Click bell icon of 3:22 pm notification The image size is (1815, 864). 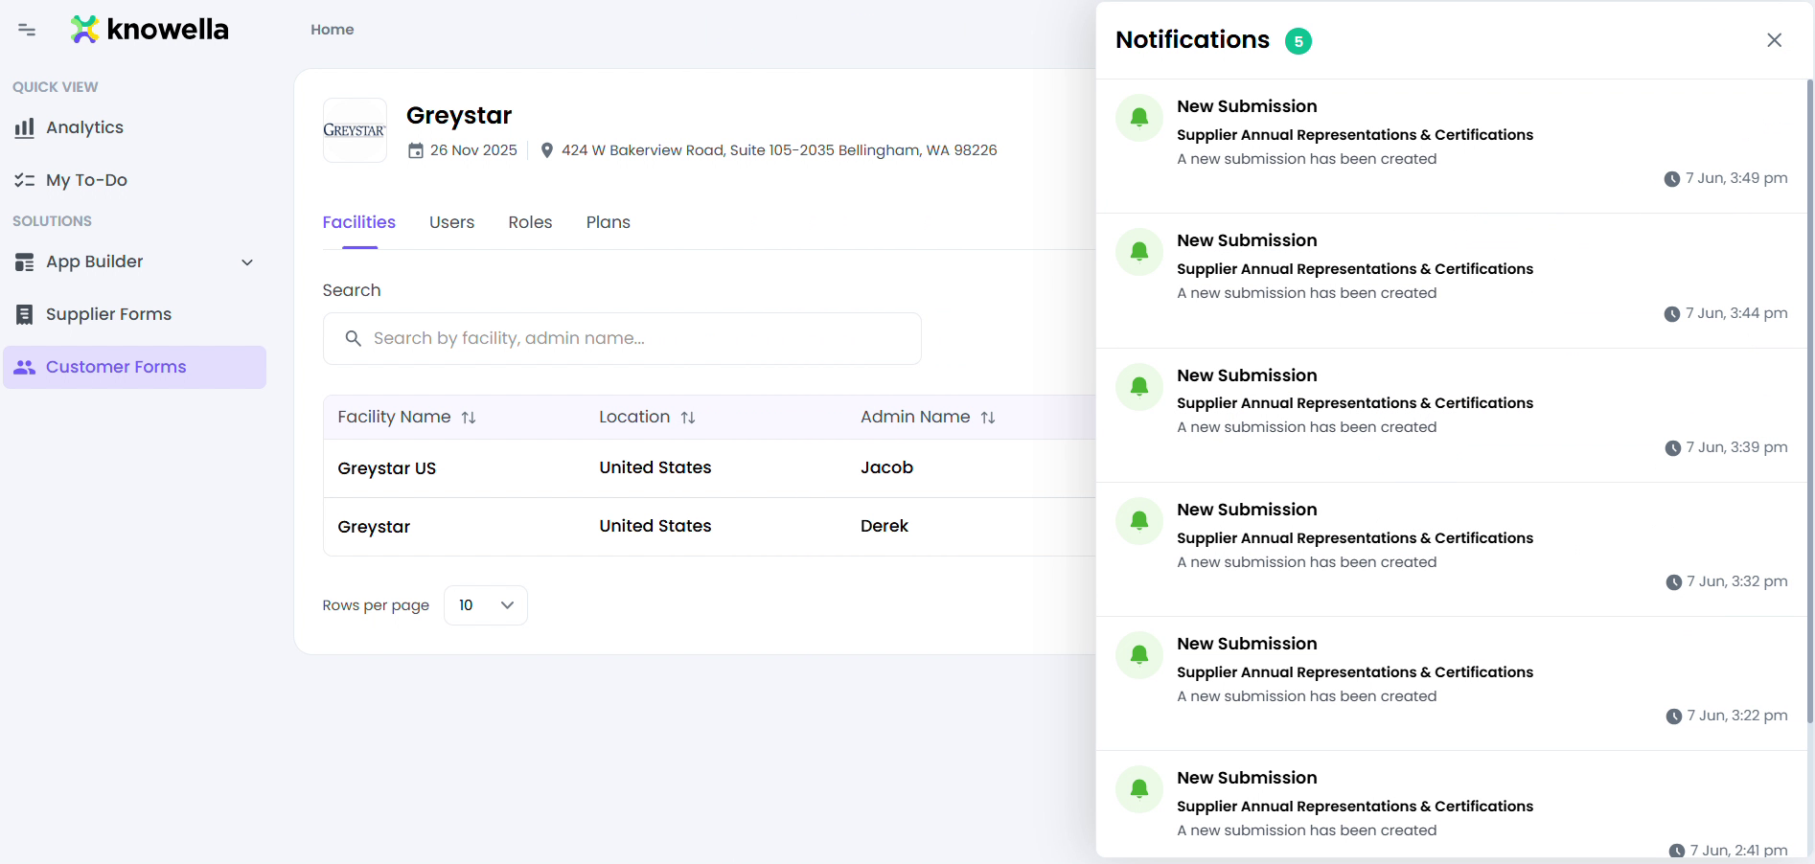click(x=1139, y=655)
